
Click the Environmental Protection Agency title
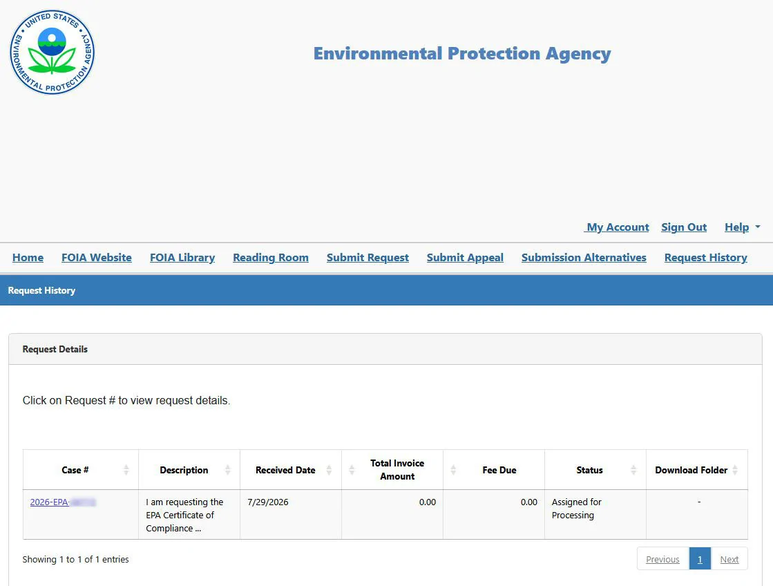[462, 53]
